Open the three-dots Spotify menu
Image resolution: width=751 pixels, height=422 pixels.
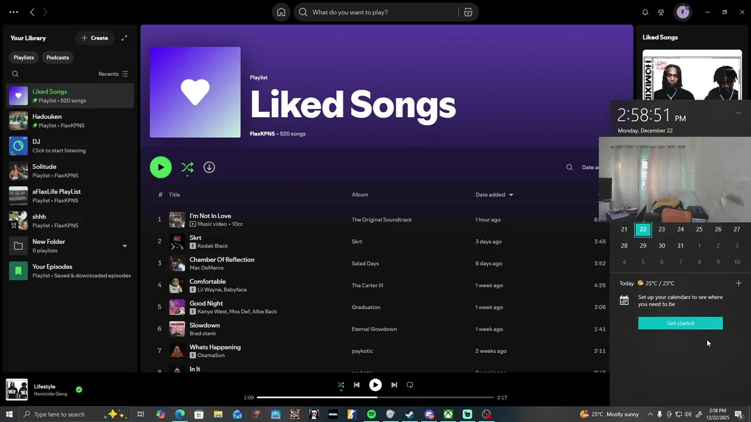pyautogui.click(x=13, y=12)
